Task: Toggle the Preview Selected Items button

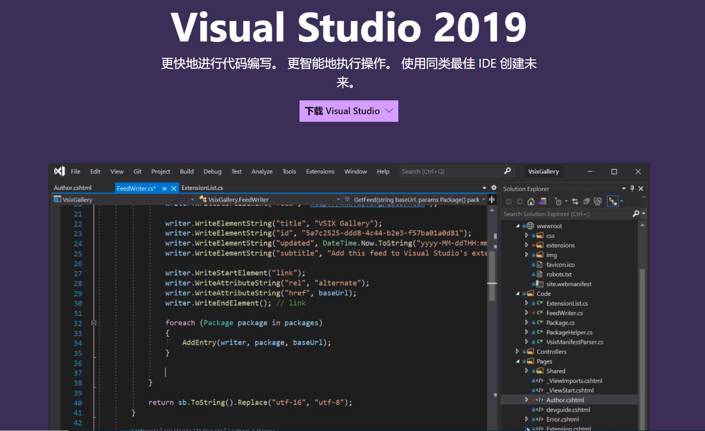Action: click(x=613, y=201)
